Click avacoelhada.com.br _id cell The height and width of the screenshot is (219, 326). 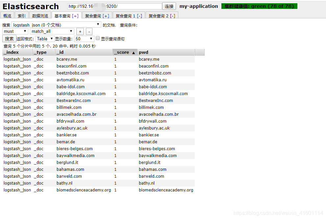[84, 114]
